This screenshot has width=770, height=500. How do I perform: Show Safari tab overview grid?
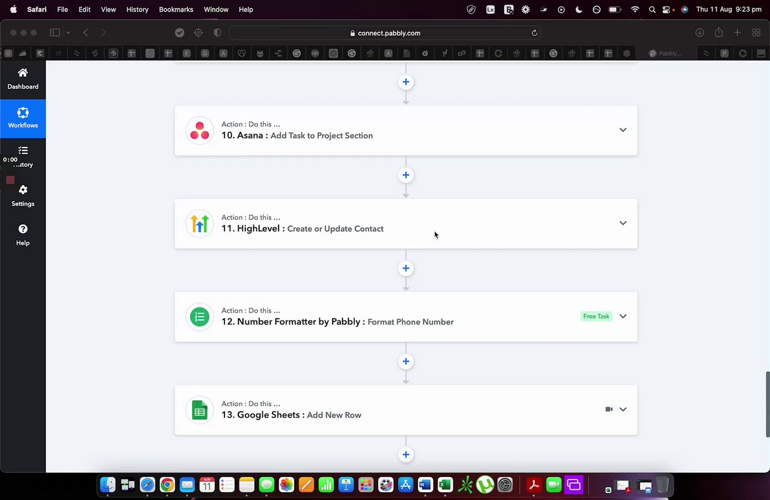[x=756, y=32]
